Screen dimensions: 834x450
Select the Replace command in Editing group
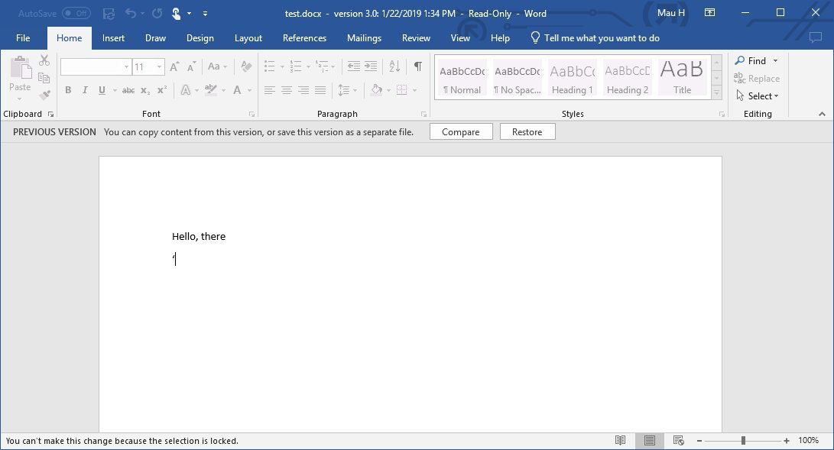point(758,78)
